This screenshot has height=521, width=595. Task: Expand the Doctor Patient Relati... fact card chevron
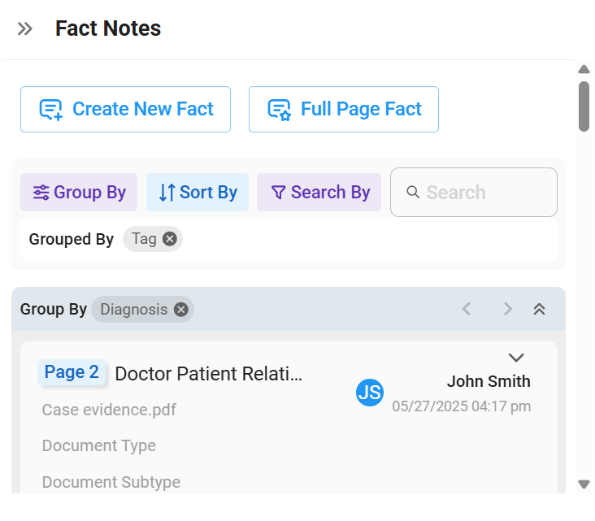point(516,358)
